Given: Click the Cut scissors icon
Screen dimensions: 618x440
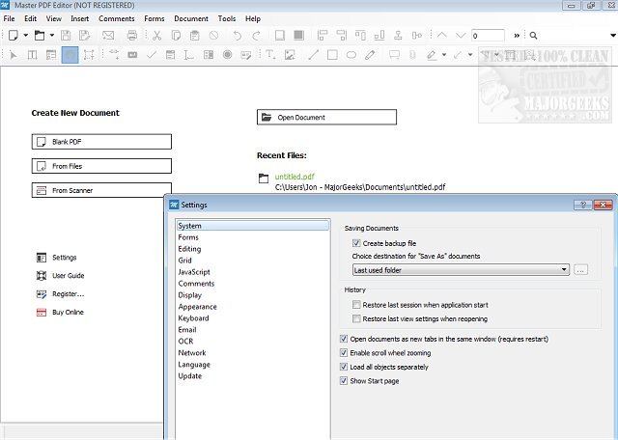Looking at the screenshot, I should (156, 36).
